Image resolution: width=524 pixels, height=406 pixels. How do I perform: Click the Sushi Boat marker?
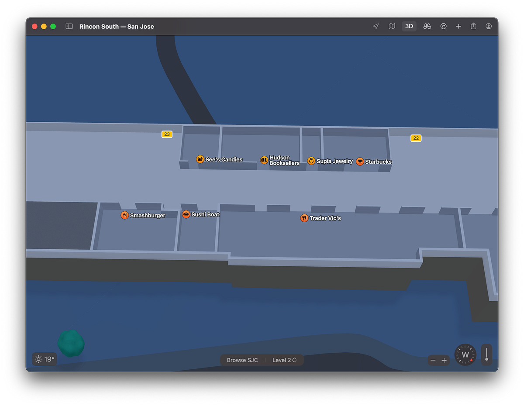(x=186, y=214)
